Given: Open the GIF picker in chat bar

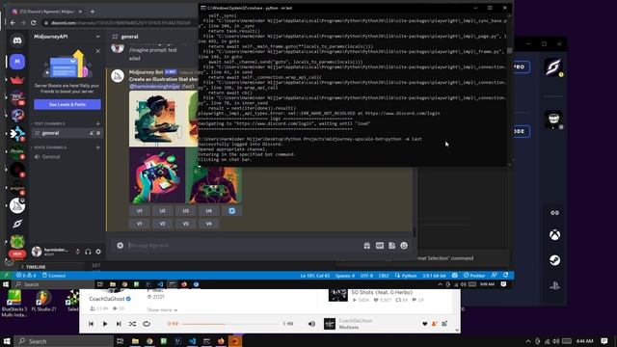Looking at the screenshot, I should pos(379,246).
